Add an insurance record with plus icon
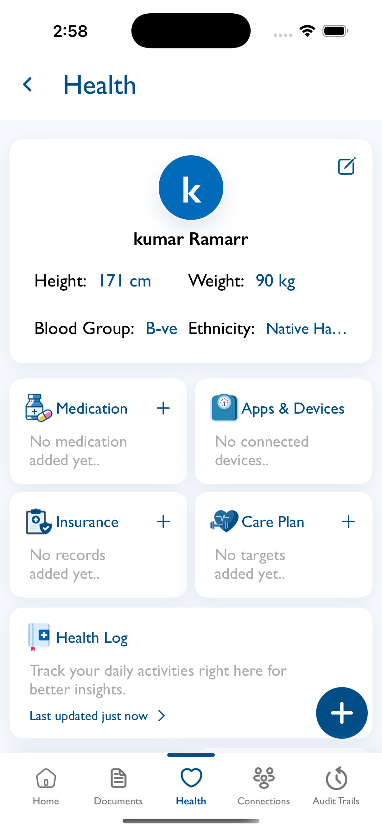 click(x=163, y=522)
